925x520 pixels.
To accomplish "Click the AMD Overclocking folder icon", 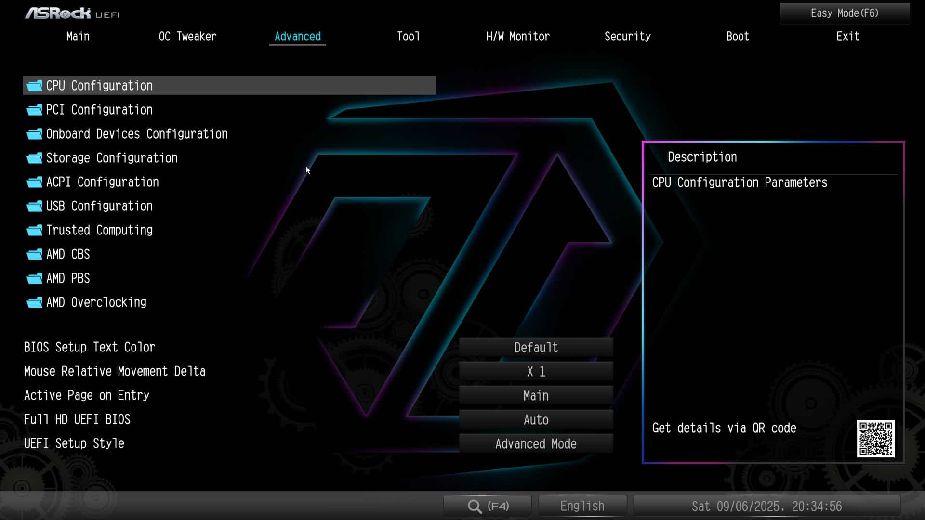I will click(34, 303).
